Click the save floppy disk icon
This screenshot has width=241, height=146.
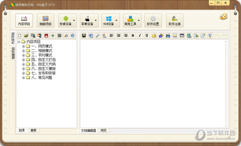(84, 36)
